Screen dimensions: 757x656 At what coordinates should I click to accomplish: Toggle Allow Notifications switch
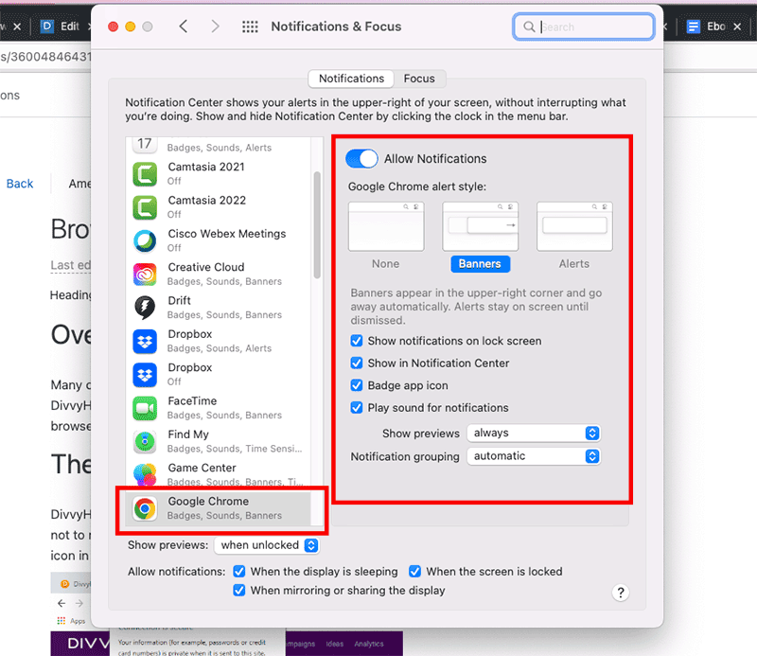[x=361, y=158]
